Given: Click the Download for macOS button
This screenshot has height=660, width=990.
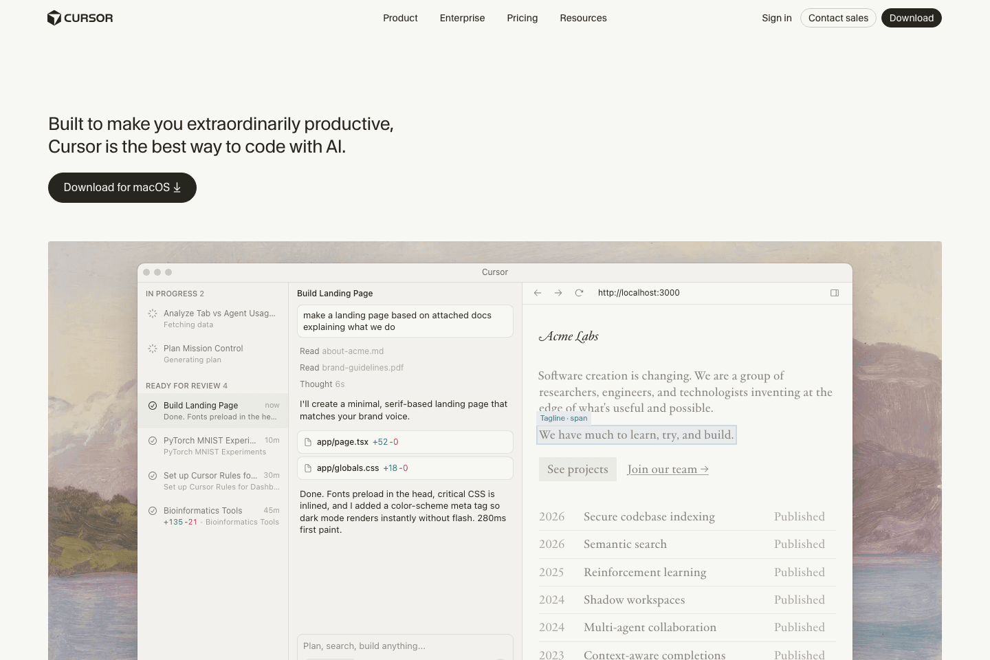Looking at the screenshot, I should tap(122, 187).
